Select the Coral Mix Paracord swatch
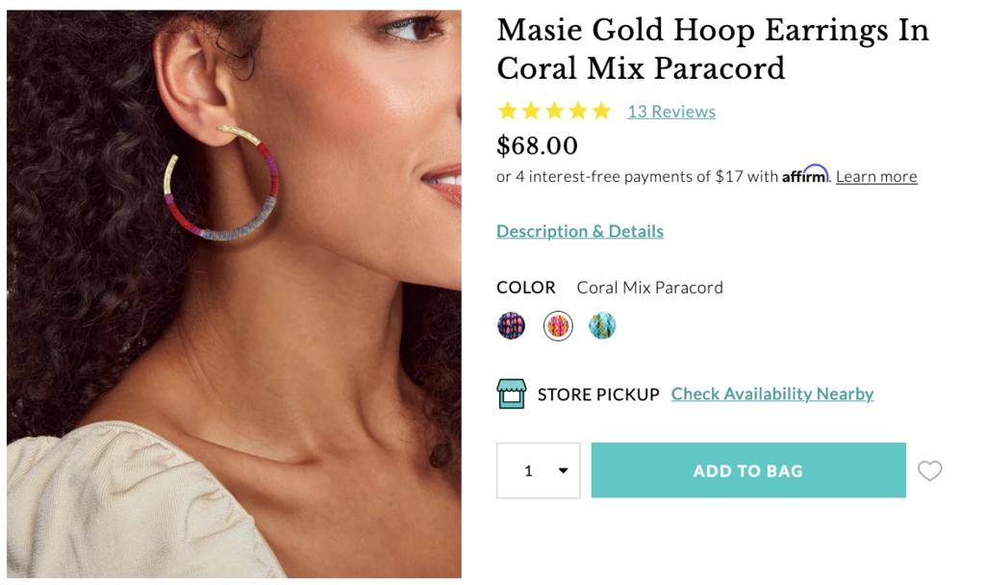The height and width of the screenshot is (585, 985). pyautogui.click(x=558, y=326)
